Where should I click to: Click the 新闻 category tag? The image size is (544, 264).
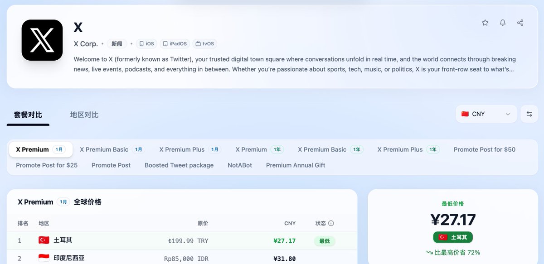[x=117, y=44]
